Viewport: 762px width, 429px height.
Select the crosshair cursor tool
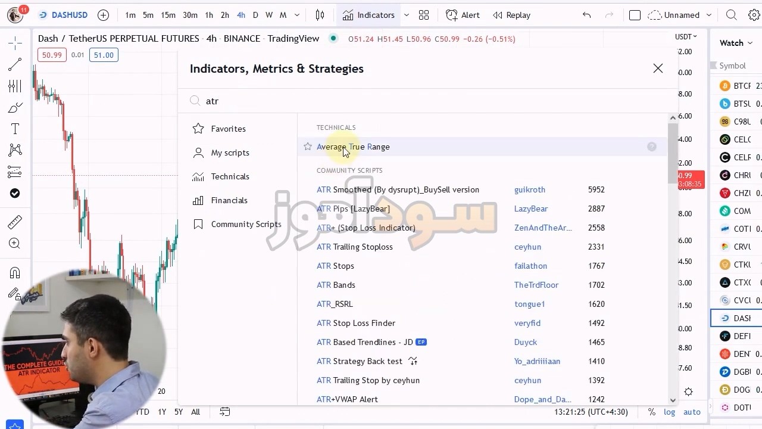point(15,43)
